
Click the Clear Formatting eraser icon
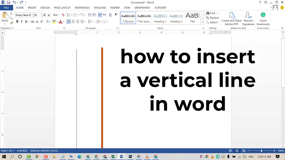pyautogui.click(x=63, y=15)
